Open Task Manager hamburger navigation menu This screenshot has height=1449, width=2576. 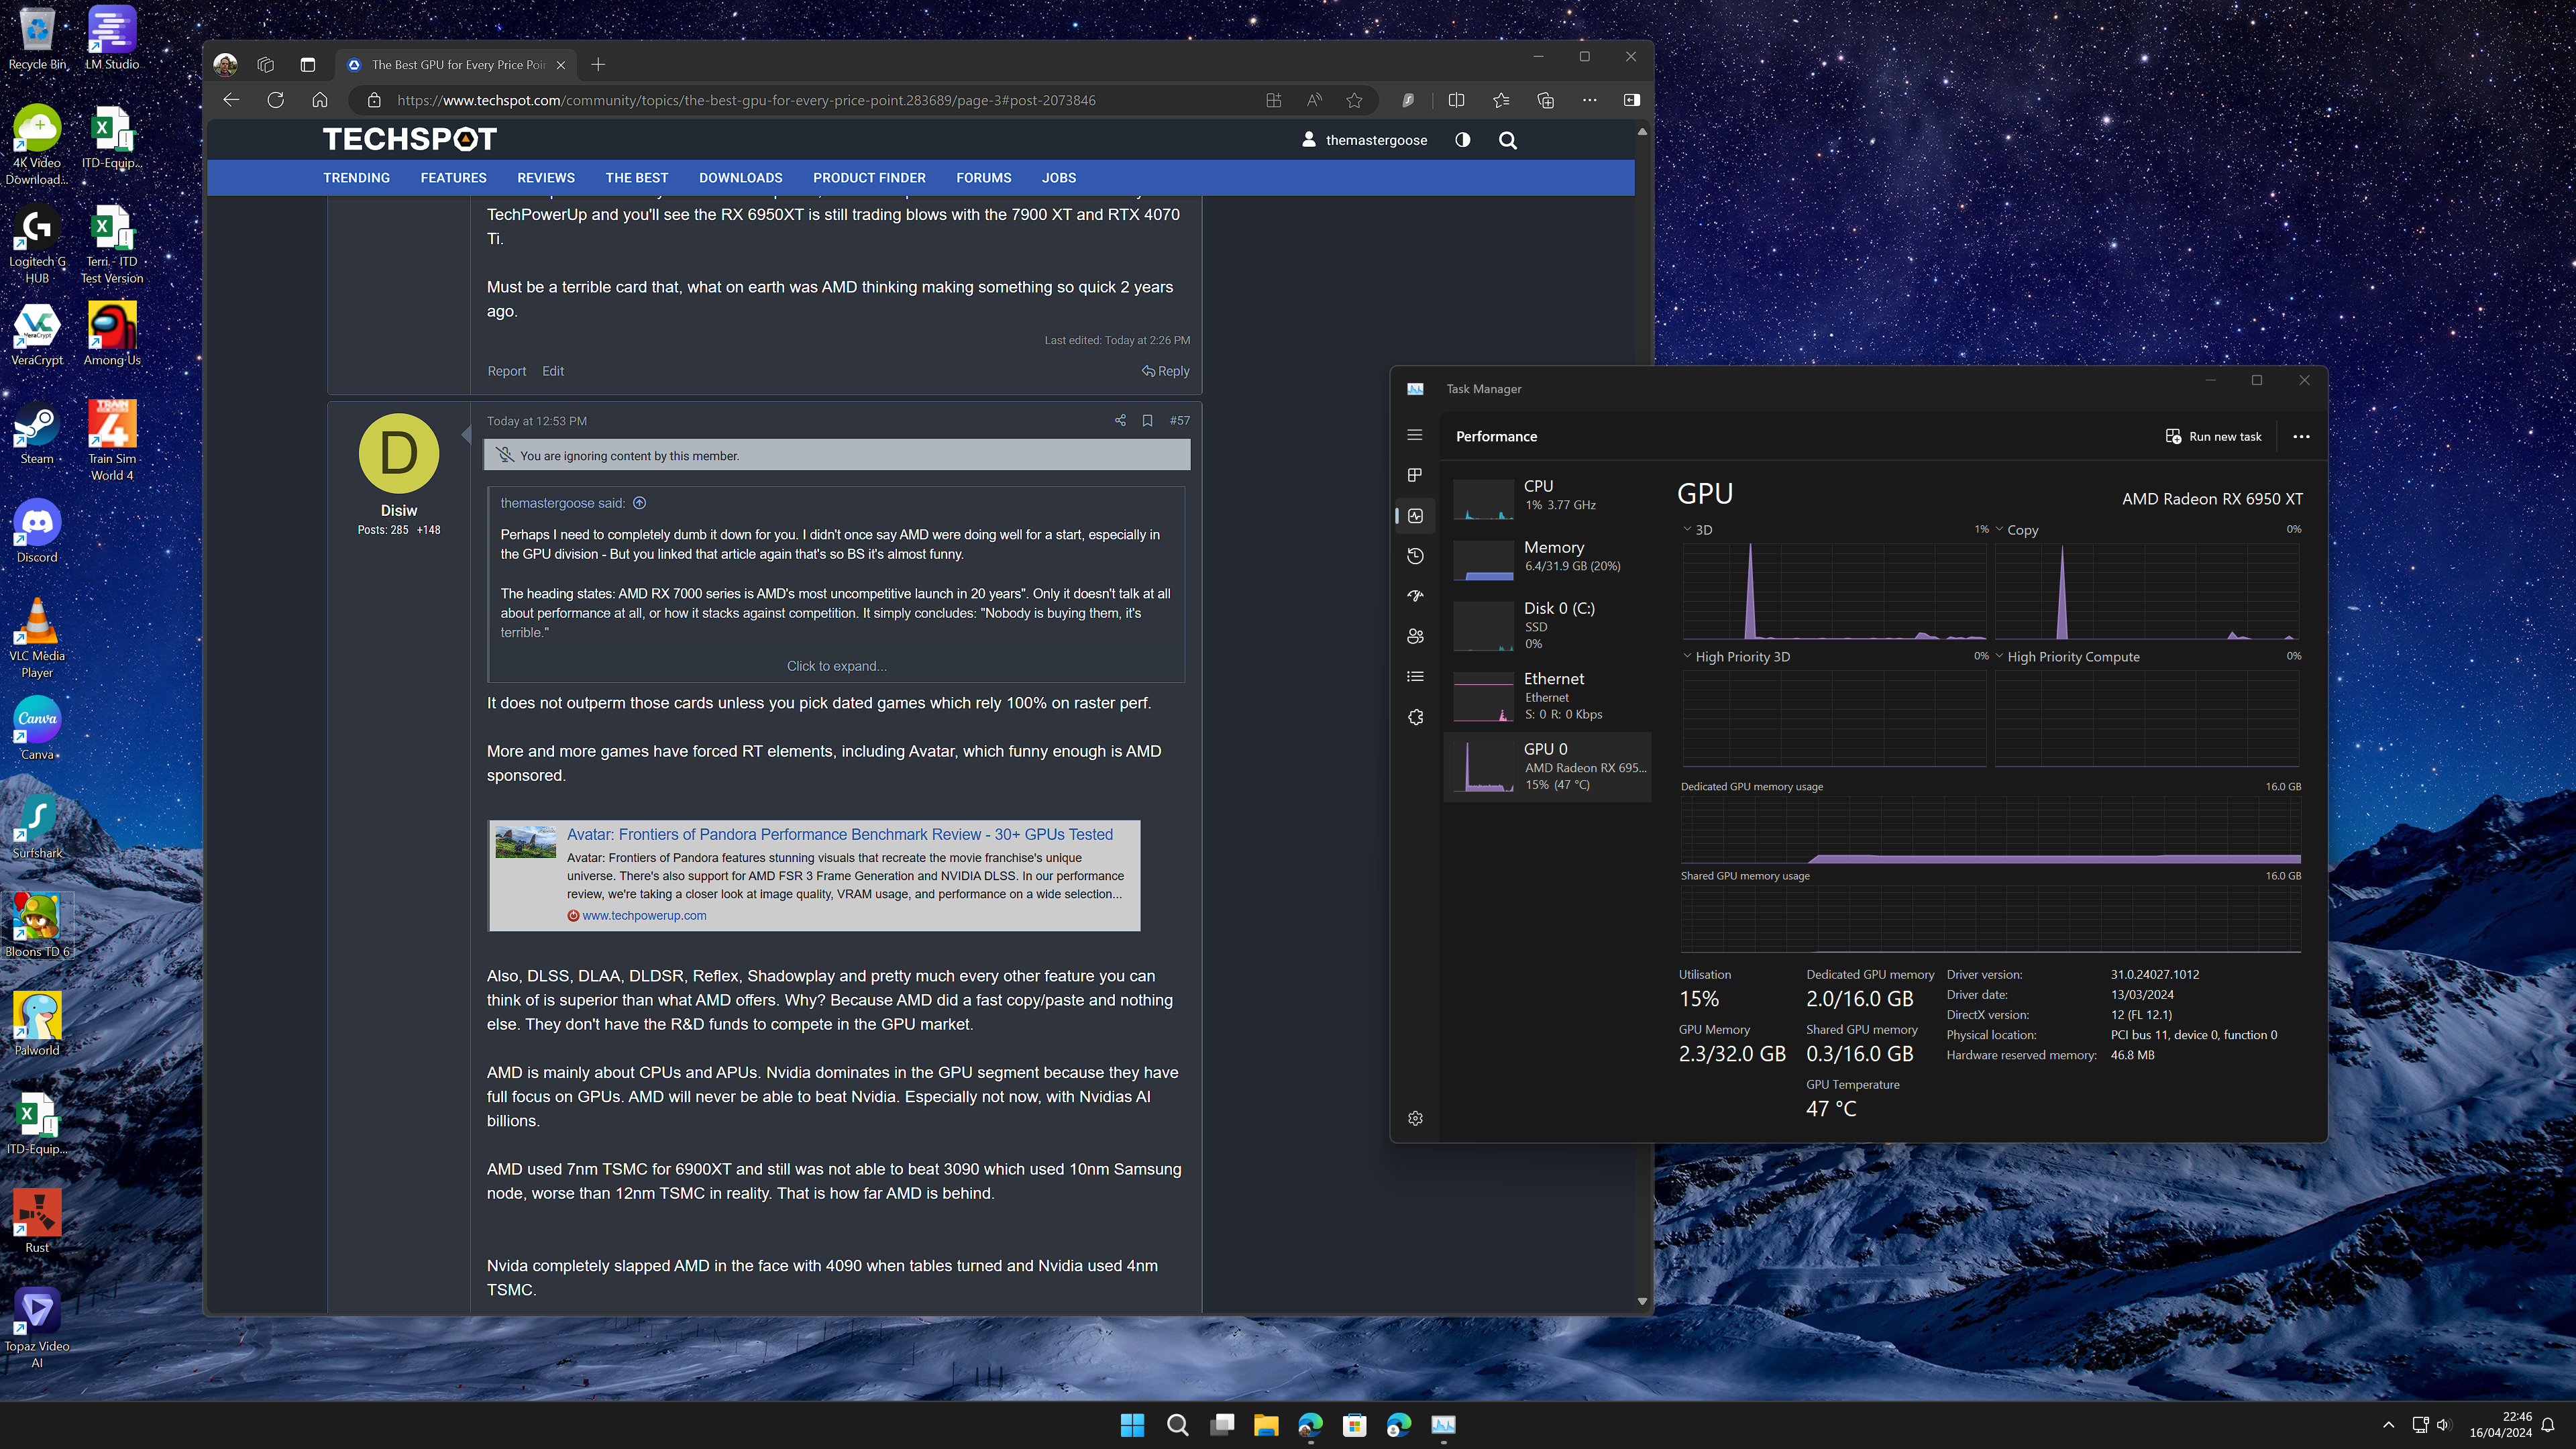click(x=1414, y=435)
